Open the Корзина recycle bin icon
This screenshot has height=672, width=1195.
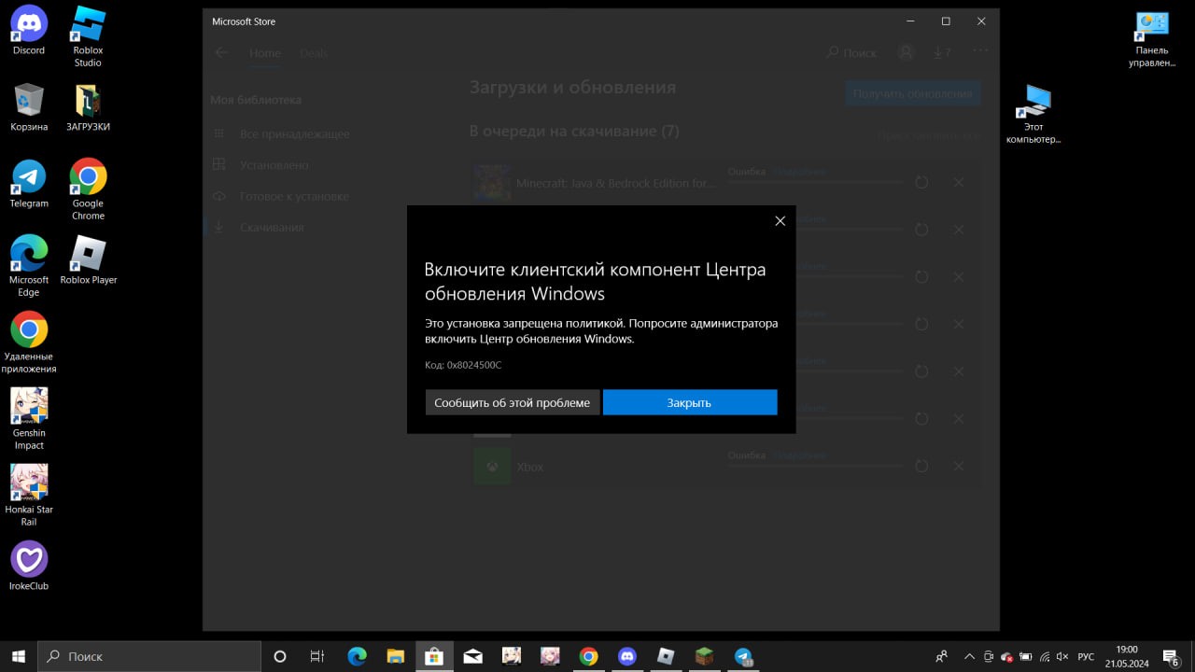(29, 106)
